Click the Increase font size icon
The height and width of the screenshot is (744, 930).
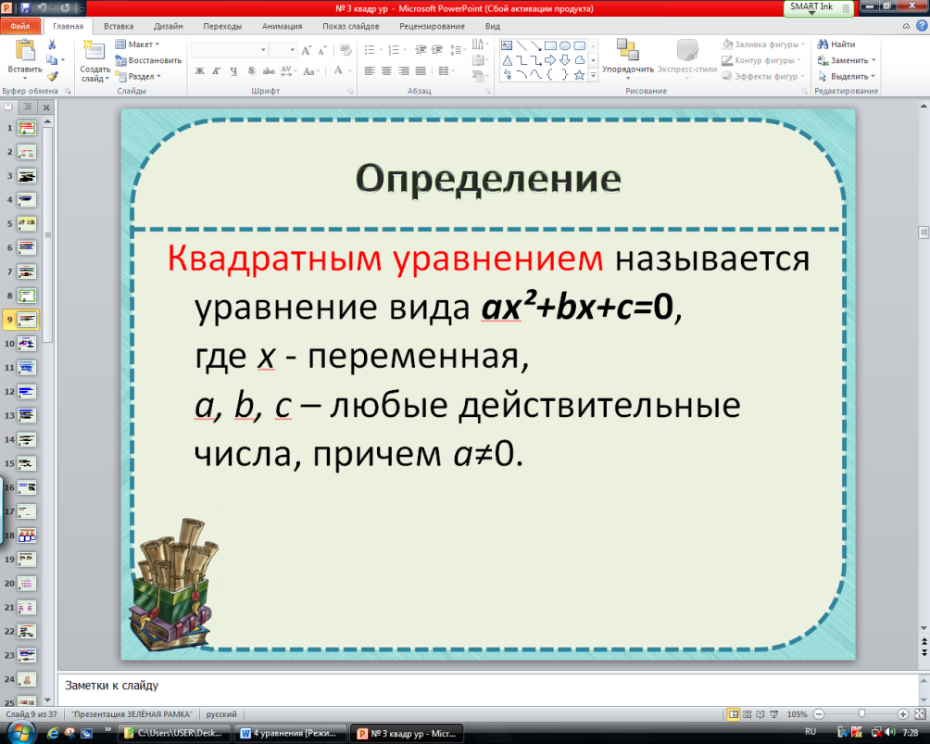[x=306, y=51]
